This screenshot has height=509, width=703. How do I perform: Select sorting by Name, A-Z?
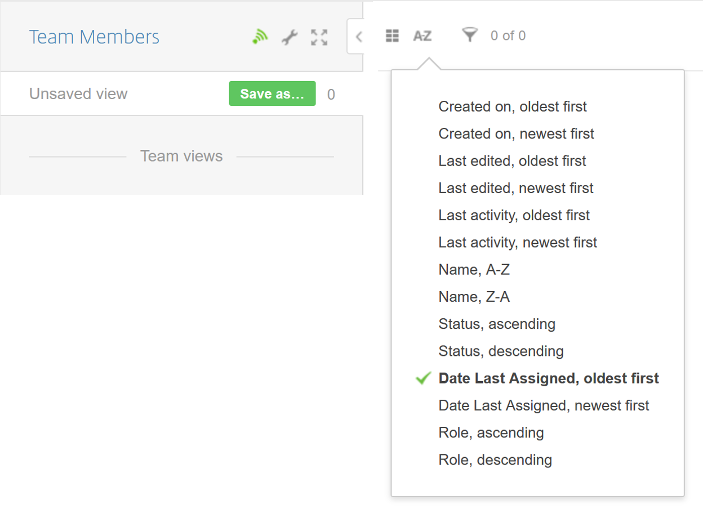tap(474, 269)
